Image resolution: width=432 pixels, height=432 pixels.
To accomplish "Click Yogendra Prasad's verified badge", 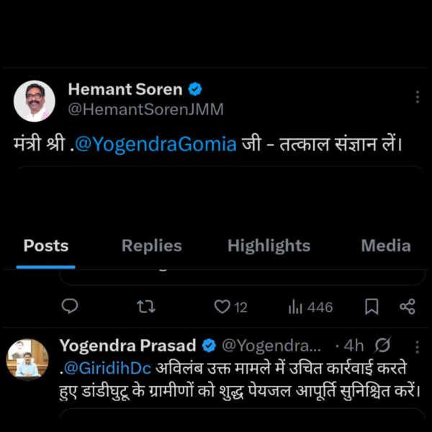I will point(210,346).
